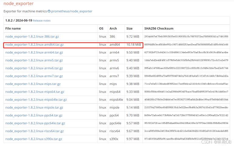Click the amd64 row SHA256 checksum

tap(186, 44)
